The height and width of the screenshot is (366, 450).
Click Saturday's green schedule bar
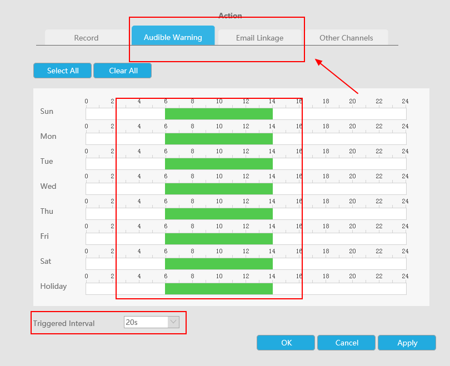pos(218,264)
